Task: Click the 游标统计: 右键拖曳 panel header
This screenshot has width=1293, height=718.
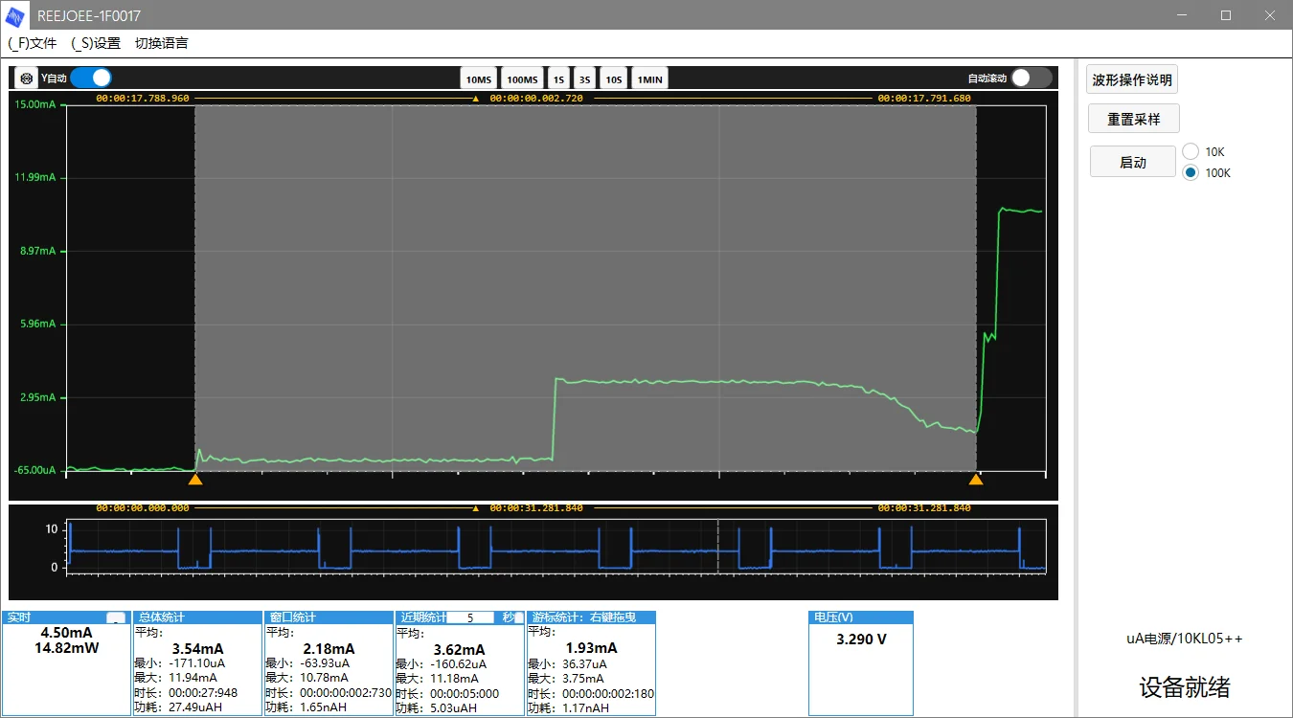Action: pyautogui.click(x=591, y=617)
